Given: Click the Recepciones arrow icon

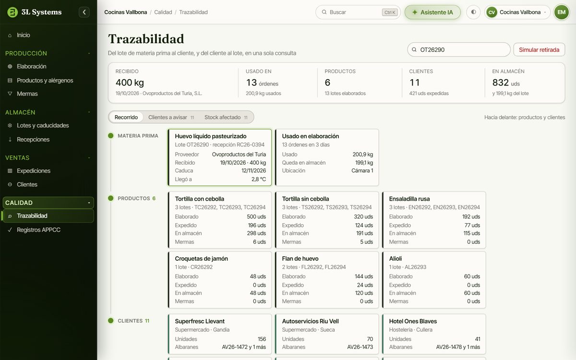Looking at the screenshot, I should point(10,139).
